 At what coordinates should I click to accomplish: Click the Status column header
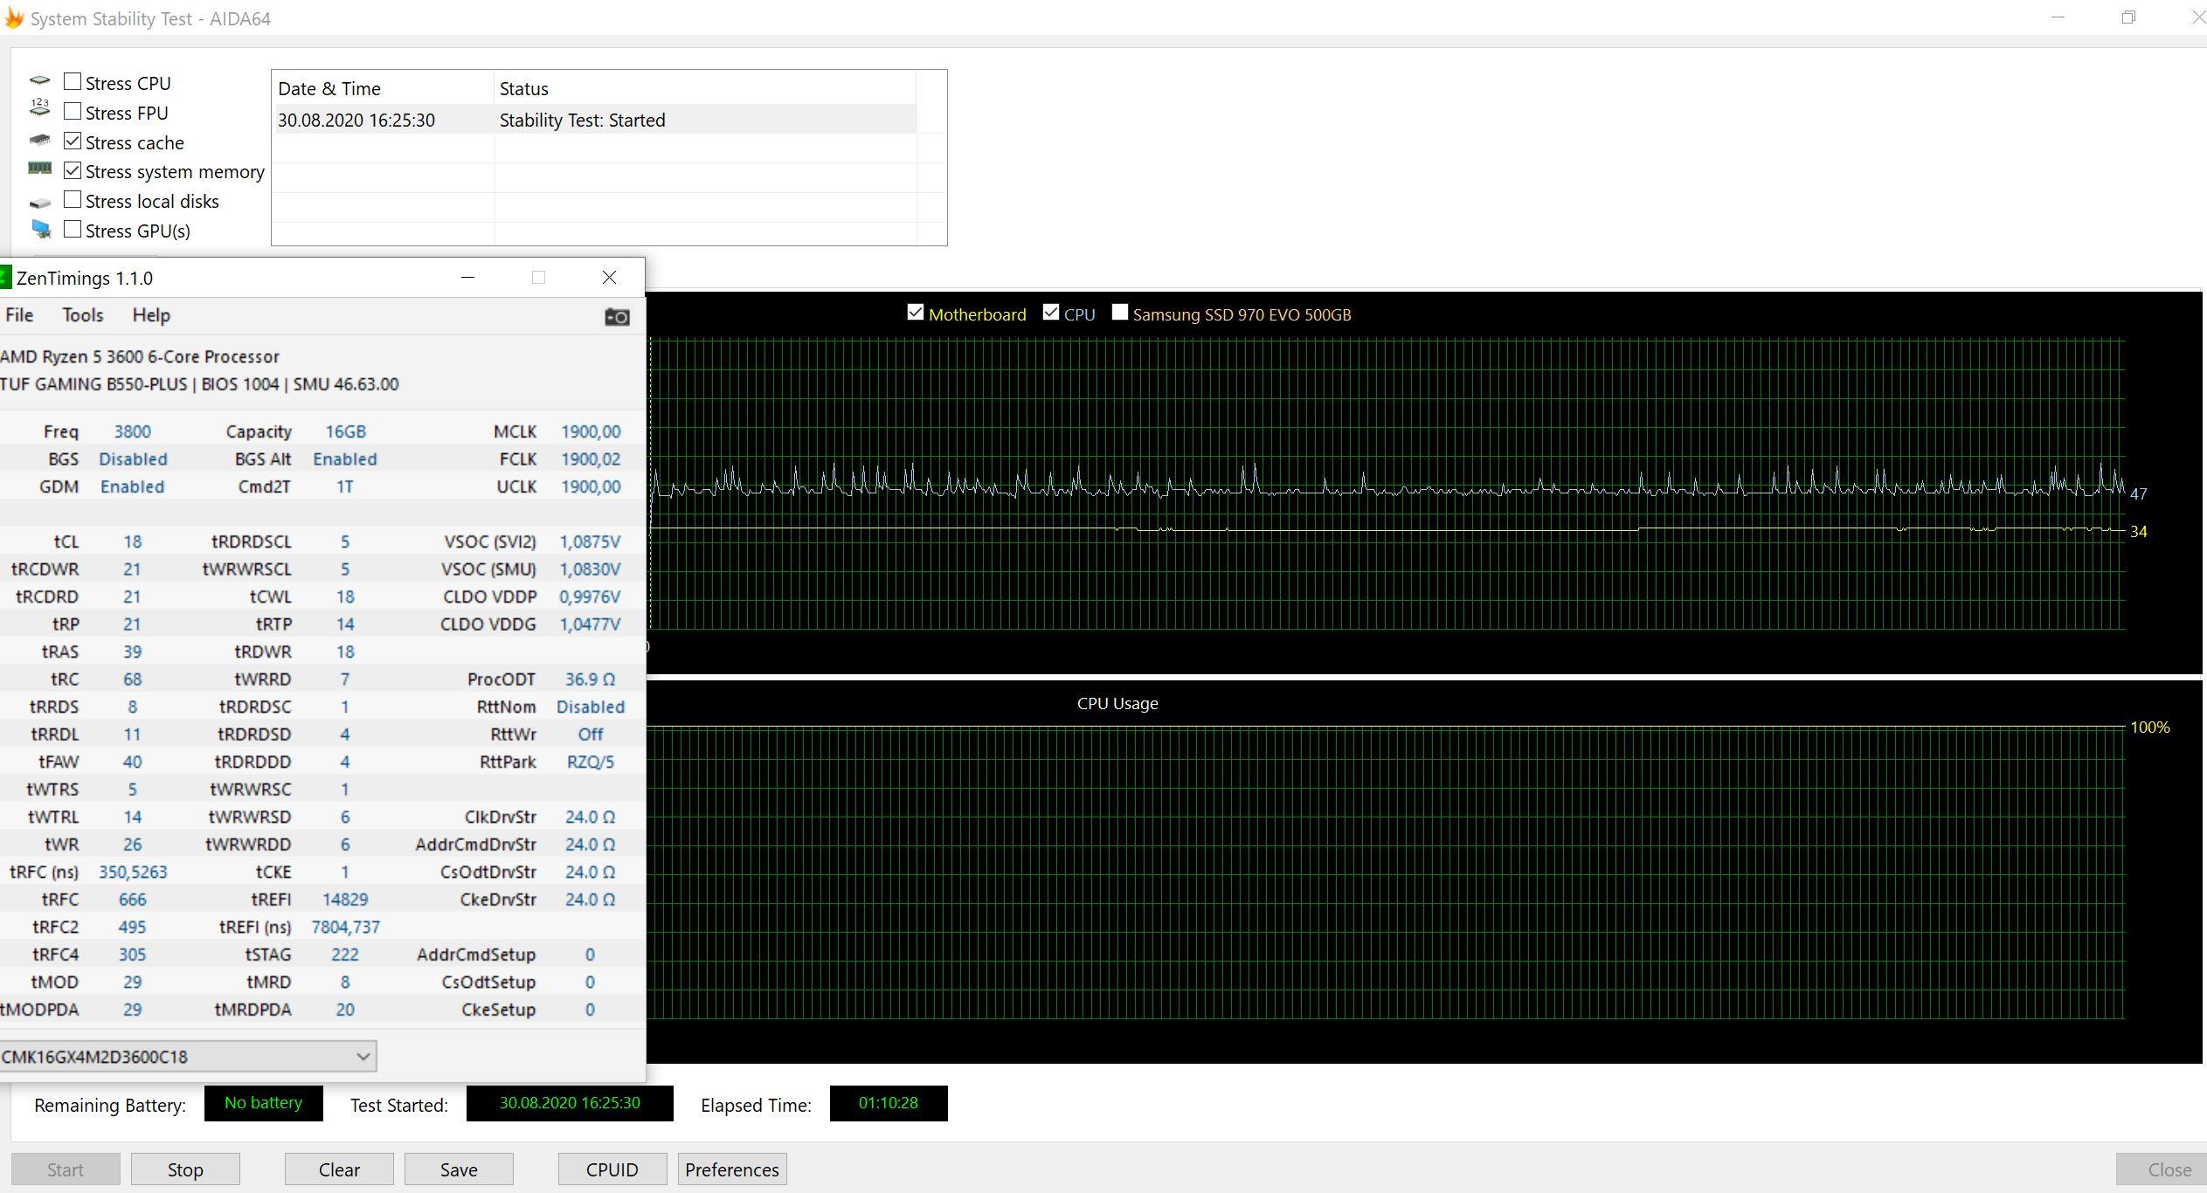[x=705, y=88]
